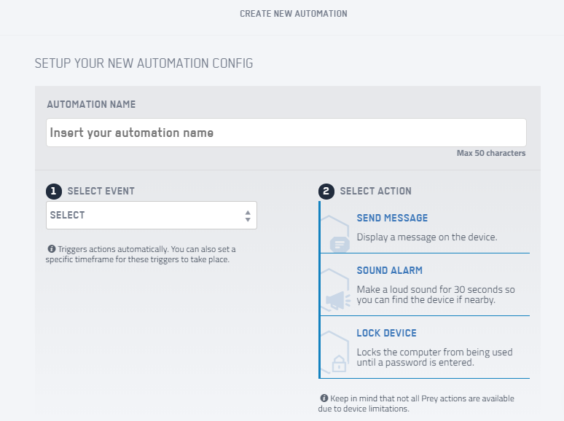Click the Lock Device padlock icon

pyautogui.click(x=339, y=363)
